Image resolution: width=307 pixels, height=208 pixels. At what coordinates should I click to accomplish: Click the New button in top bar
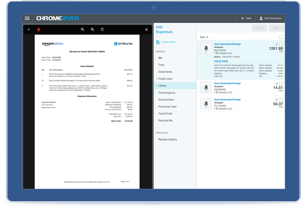pyautogui.click(x=246, y=18)
